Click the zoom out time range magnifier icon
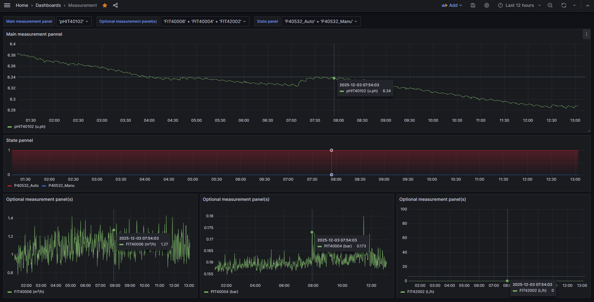Image resolution: width=594 pixels, height=302 pixels. point(550,5)
